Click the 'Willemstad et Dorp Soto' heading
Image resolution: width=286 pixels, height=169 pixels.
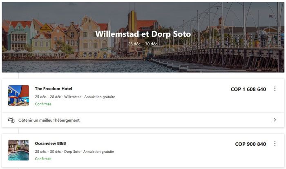143,34
